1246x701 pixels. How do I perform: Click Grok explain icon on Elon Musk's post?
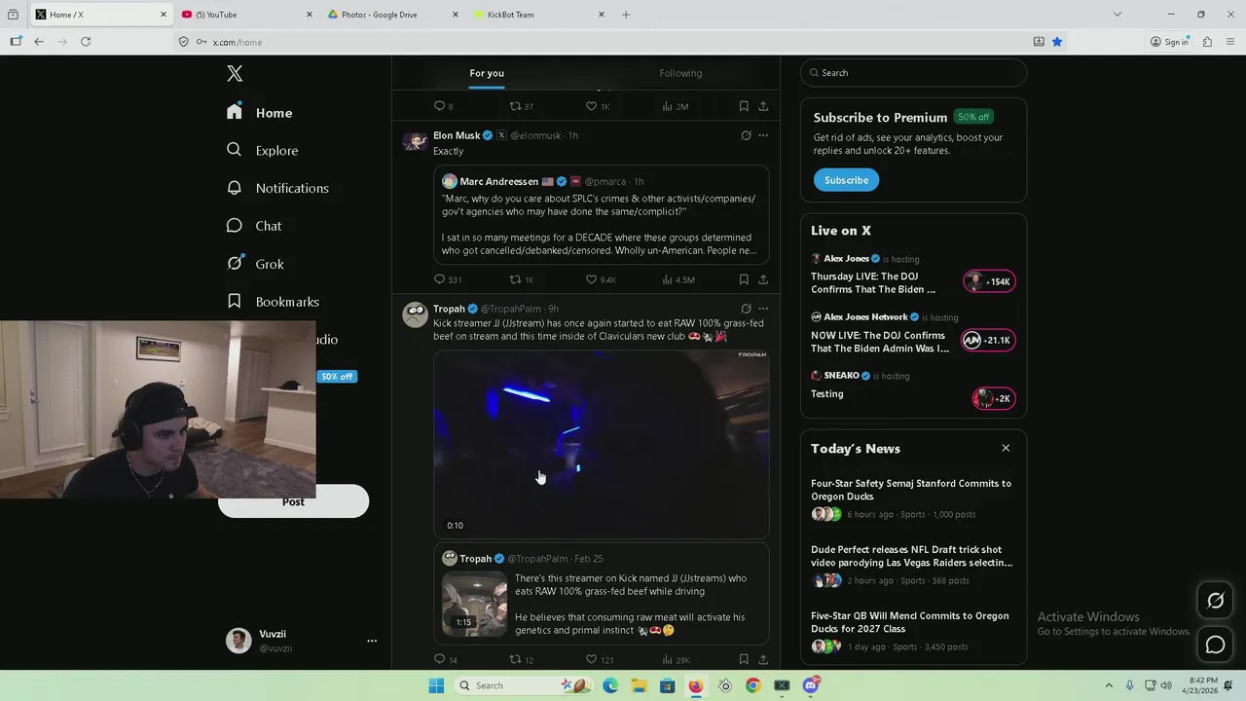point(746,135)
